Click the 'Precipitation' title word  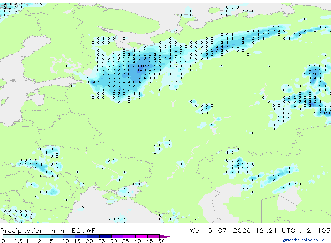pyautogui.click(x=22, y=230)
